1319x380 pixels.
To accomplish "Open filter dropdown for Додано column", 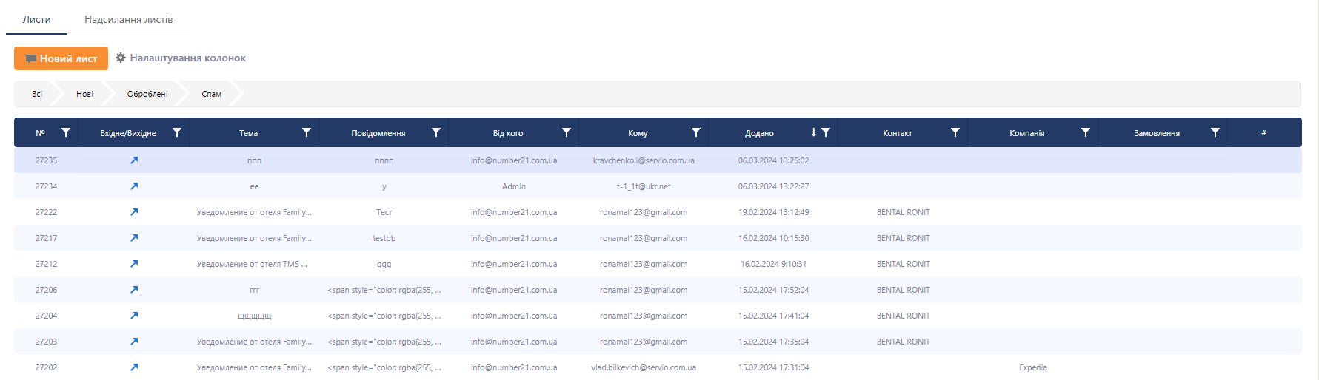I will [826, 132].
